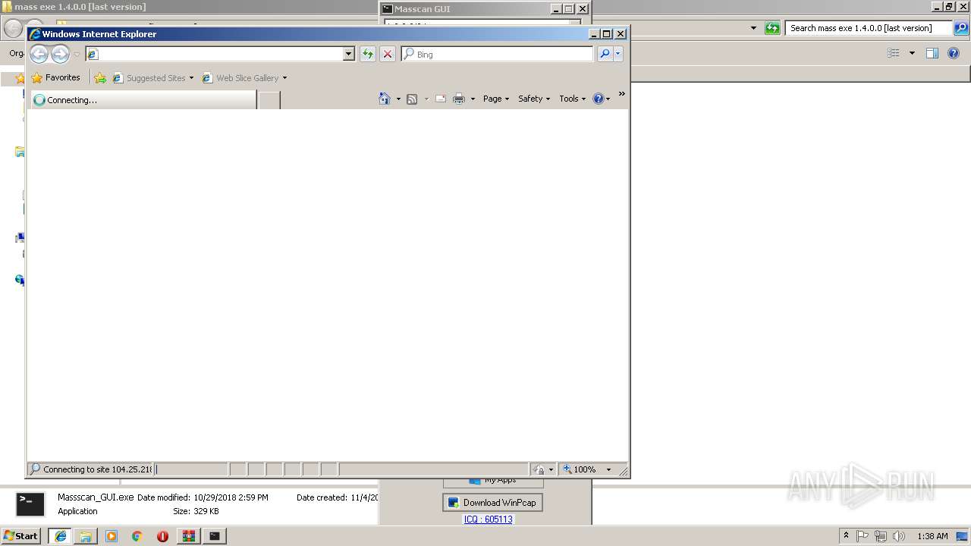Open recent pages dropdown next to Forward
This screenshot has height=546, width=971.
click(77, 55)
